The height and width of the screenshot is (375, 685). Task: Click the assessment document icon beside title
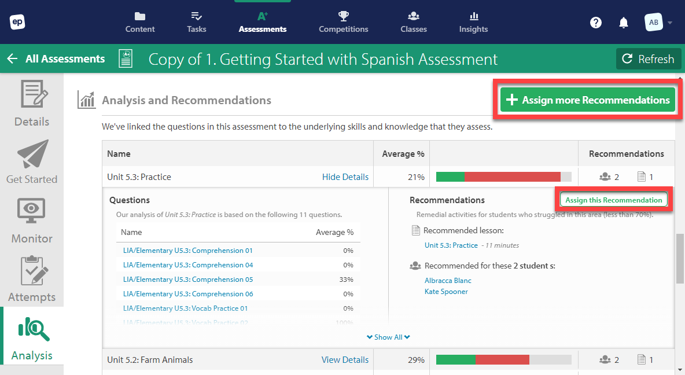126,59
